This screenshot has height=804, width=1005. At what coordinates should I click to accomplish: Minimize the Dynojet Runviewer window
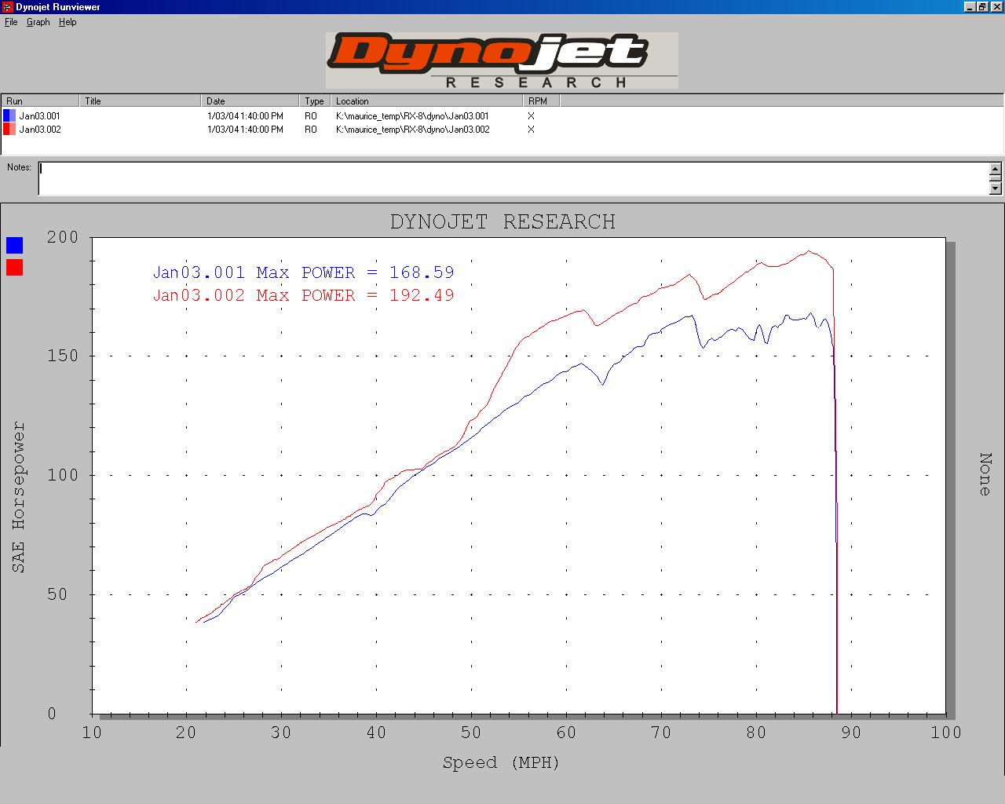tap(970, 7)
